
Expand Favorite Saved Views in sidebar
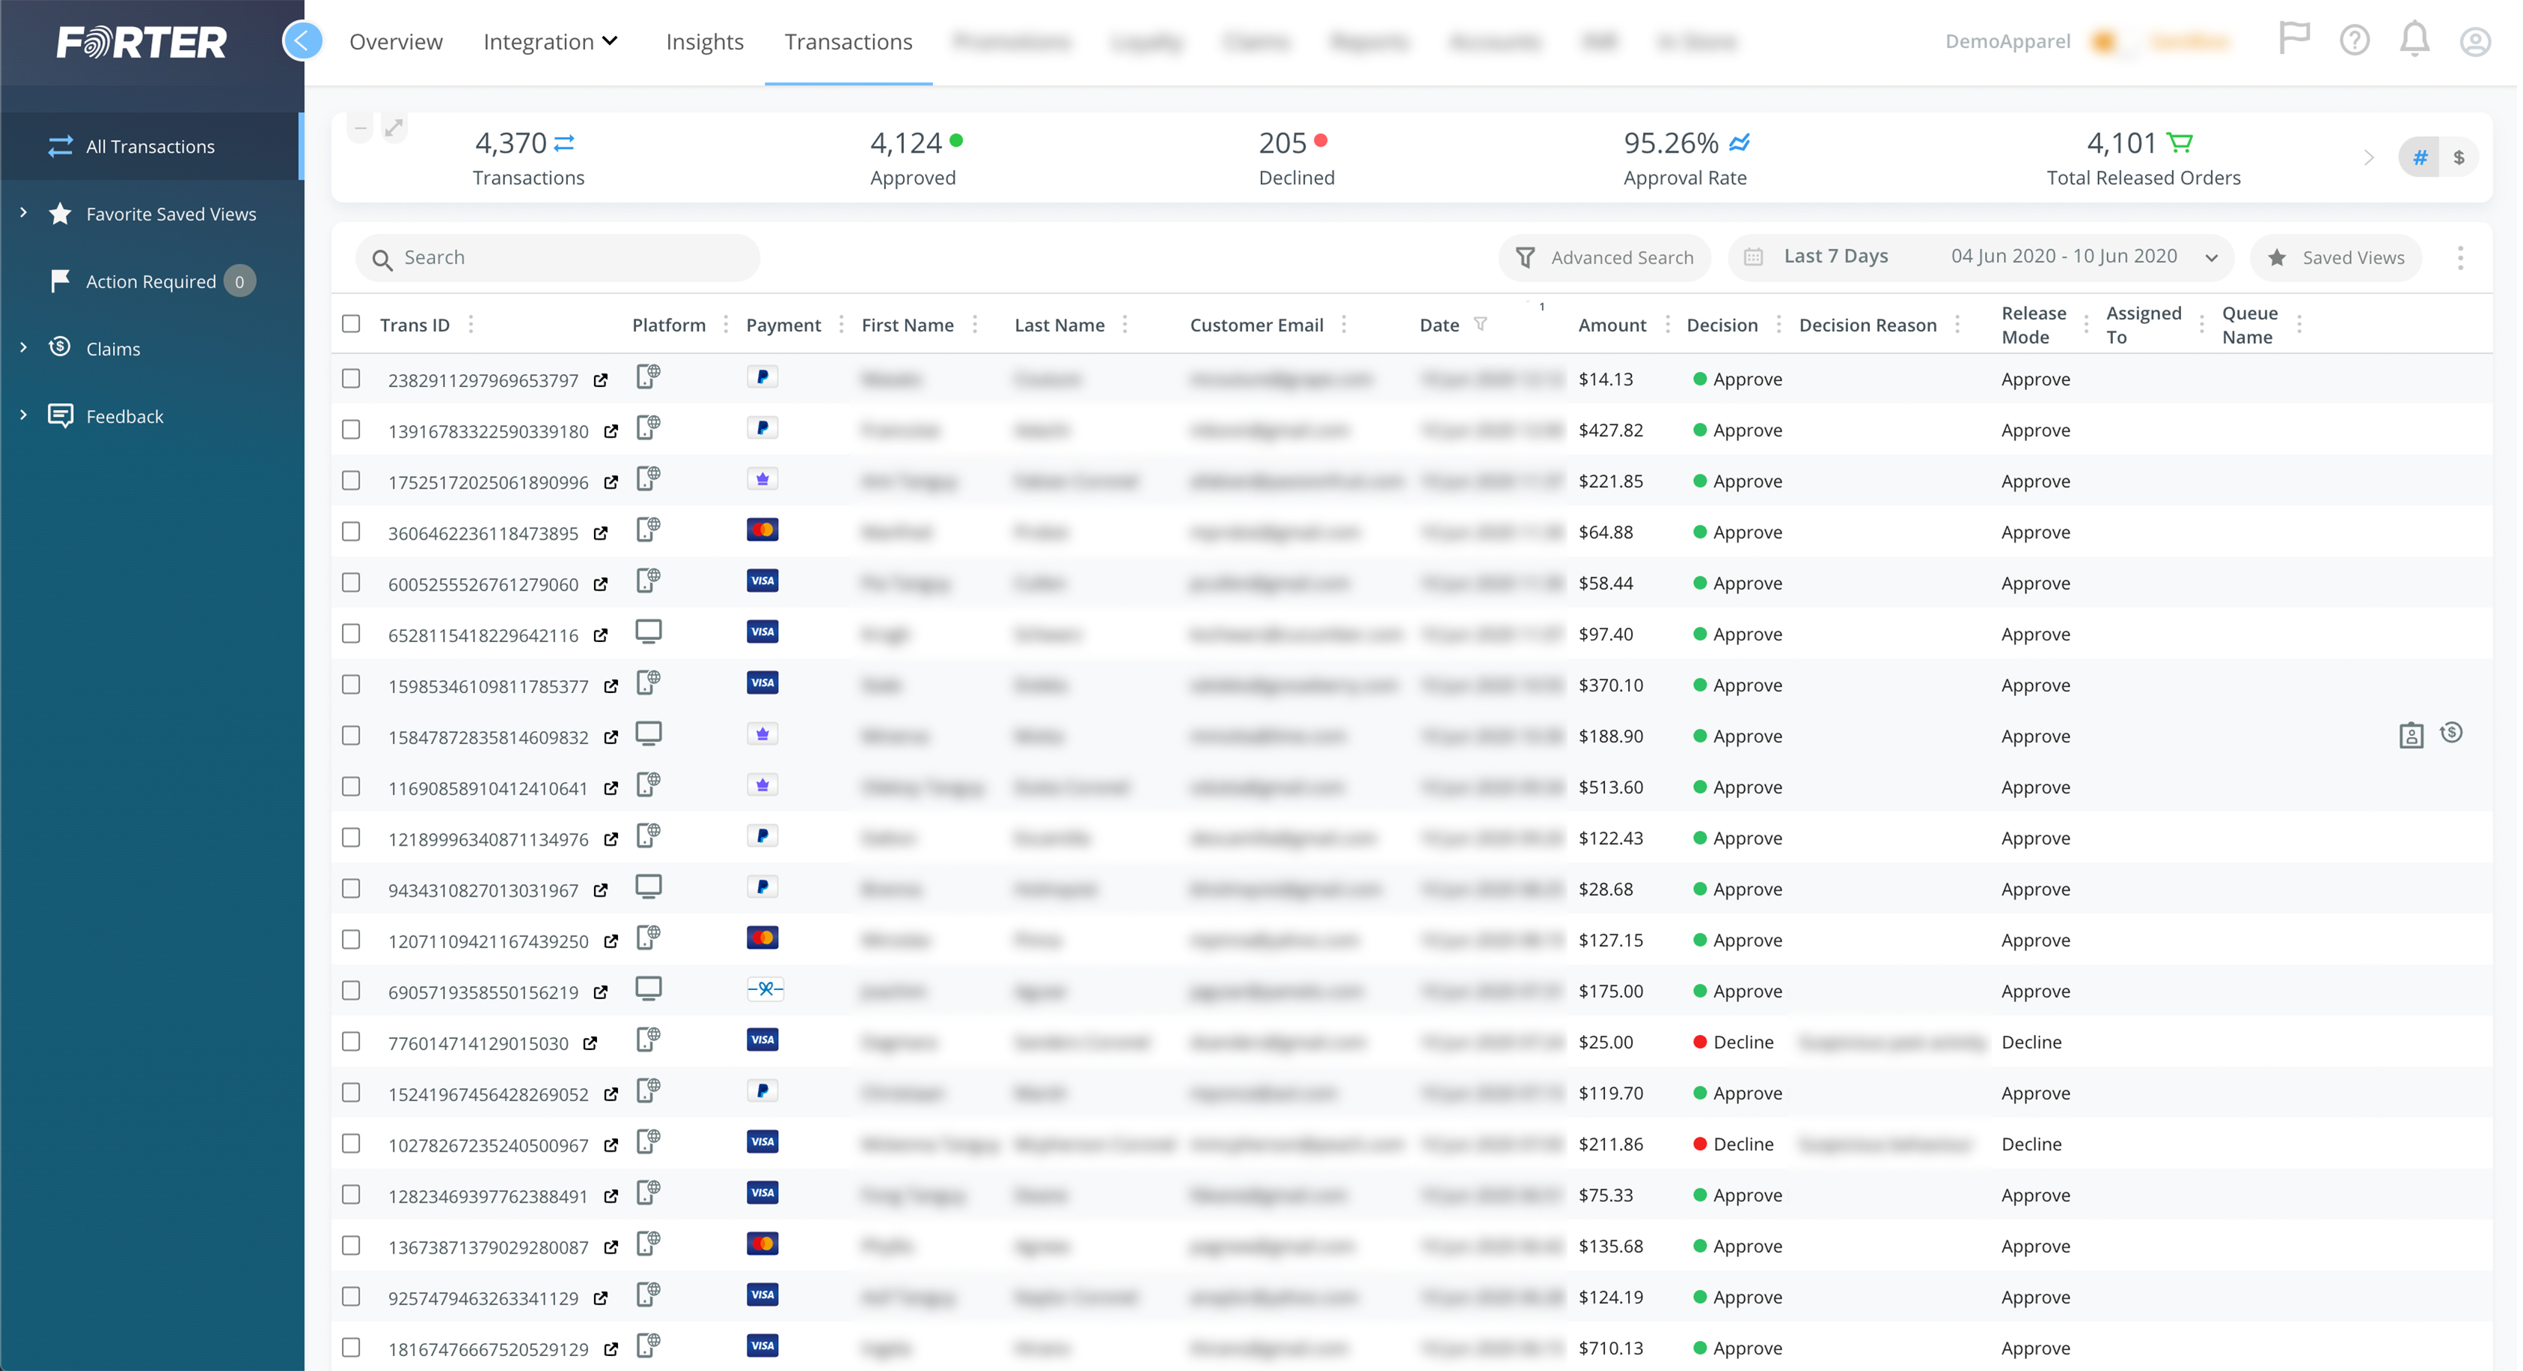pyautogui.click(x=25, y=213)
